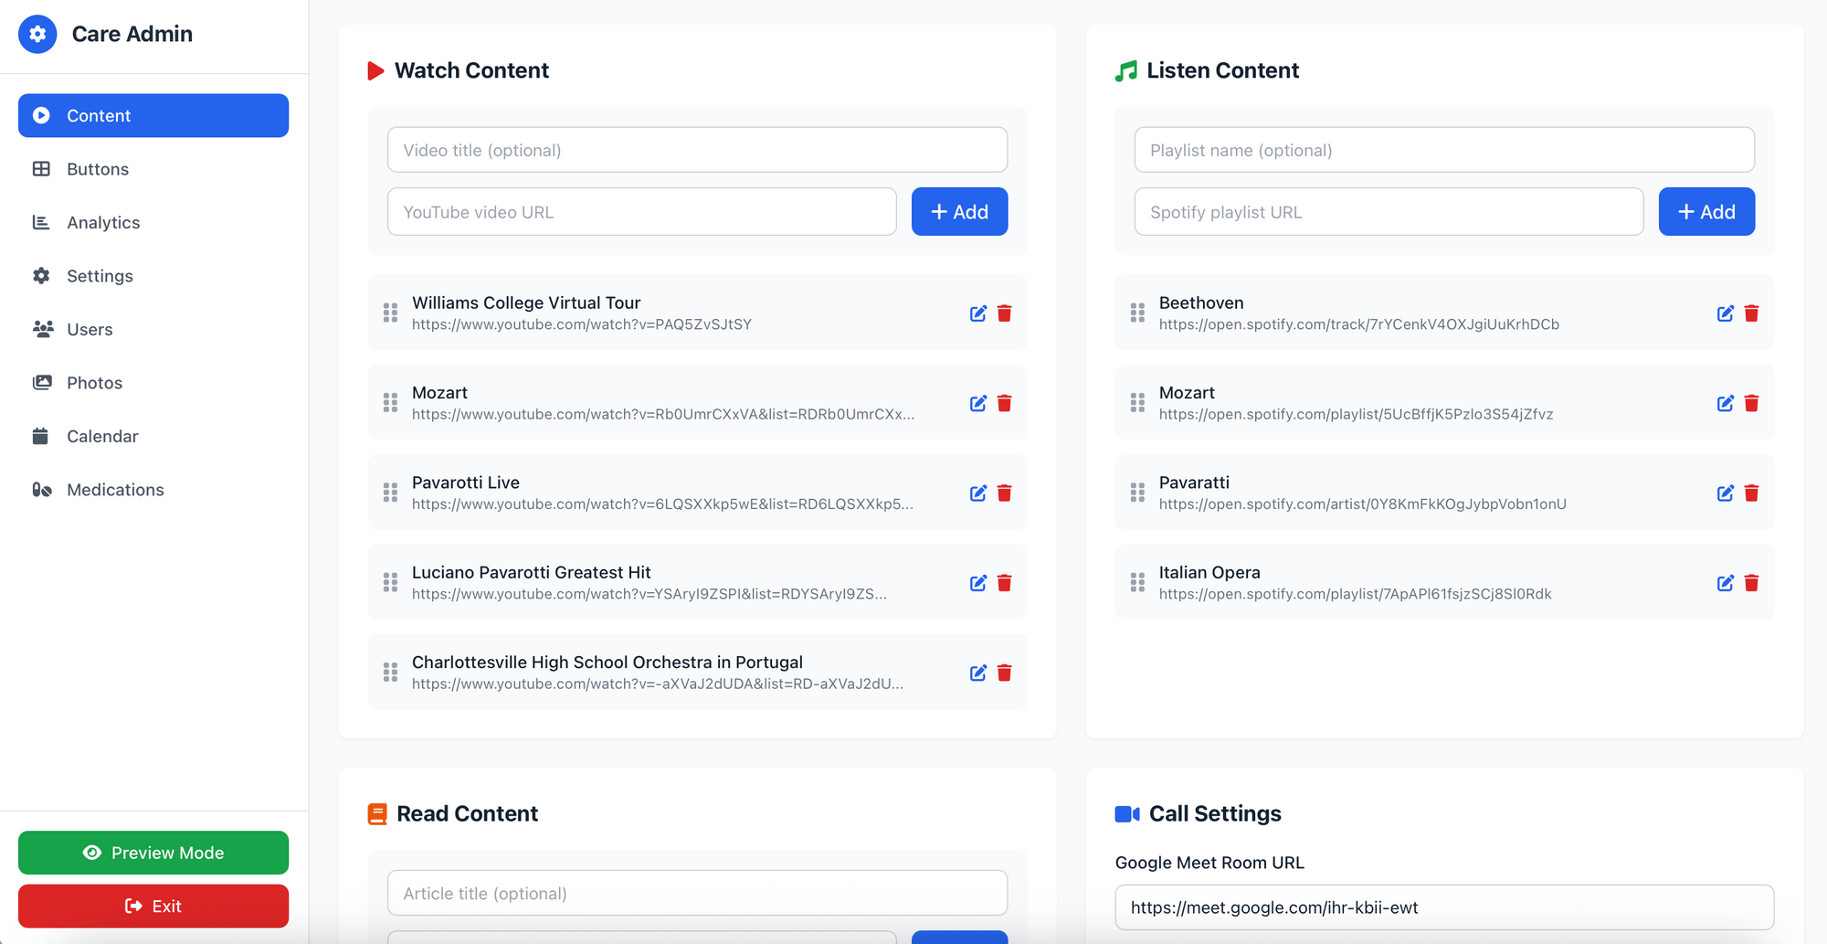Click the Exit button
This screenshot has height=944, width=1827.
(153, 906)
